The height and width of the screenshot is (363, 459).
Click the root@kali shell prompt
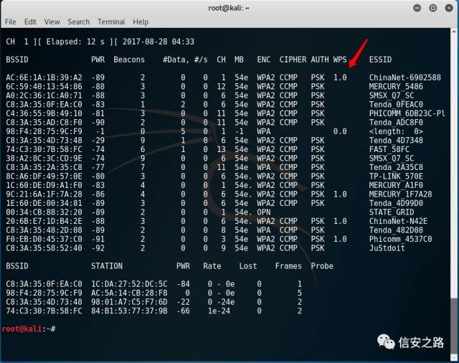coord(29,329)
